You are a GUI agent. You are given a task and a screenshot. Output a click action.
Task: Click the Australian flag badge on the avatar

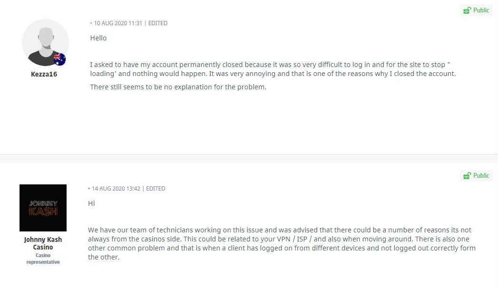(59, 59)
